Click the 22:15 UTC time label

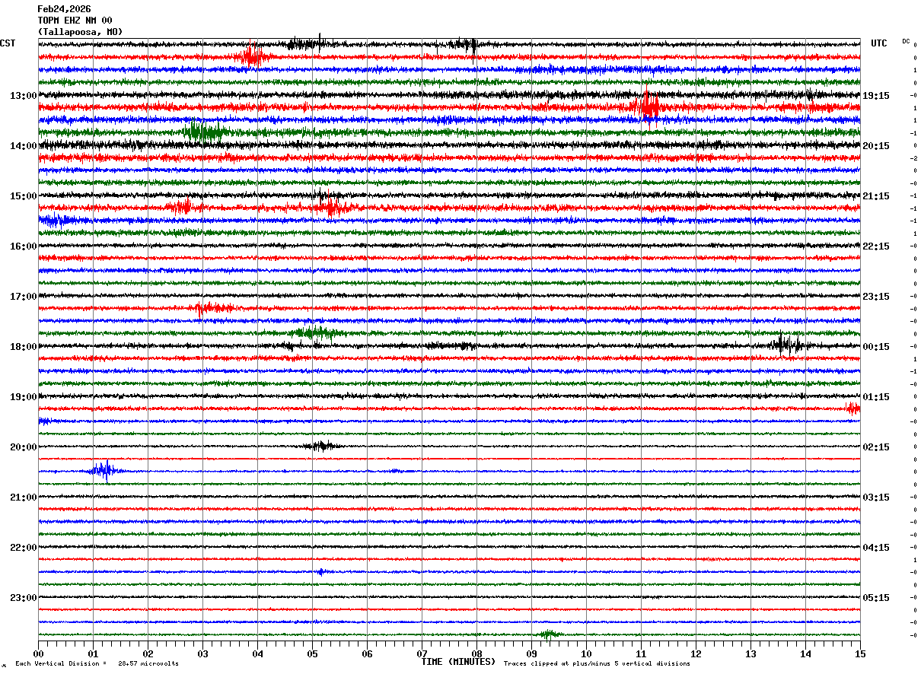click(875, 246)
